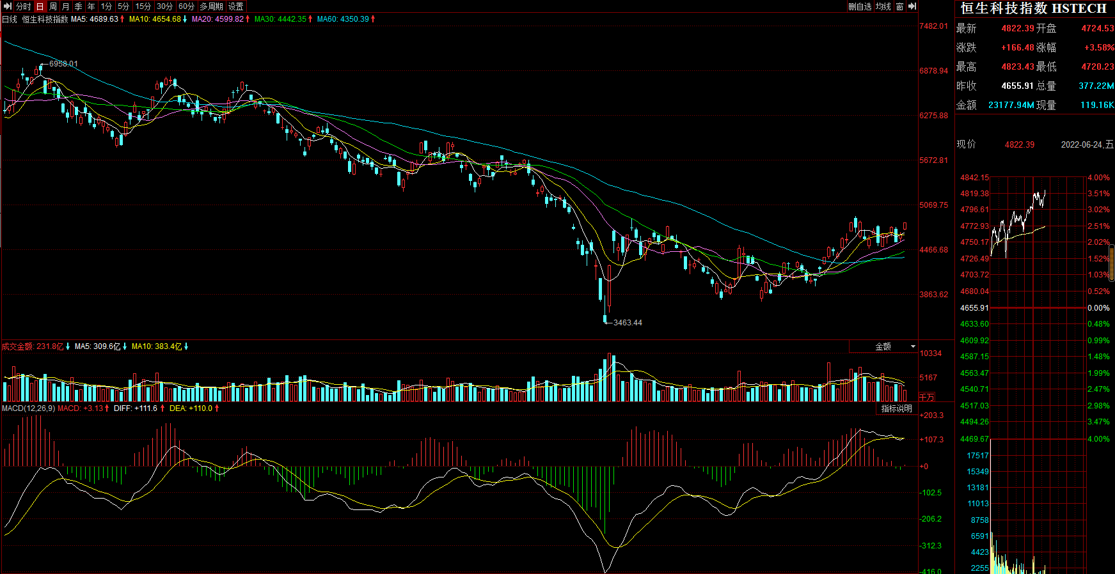Switch to the 30分 minute chart
This screenshot has width=1115, height=574.
(165, 6)
